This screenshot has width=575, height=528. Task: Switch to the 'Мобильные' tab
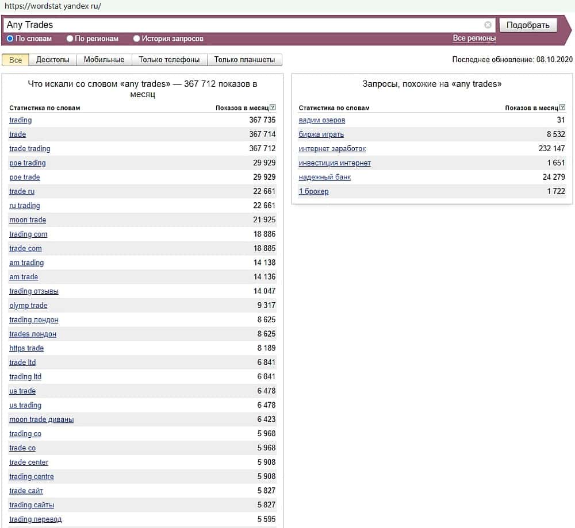pyautogui.click(x=104, y=60)
